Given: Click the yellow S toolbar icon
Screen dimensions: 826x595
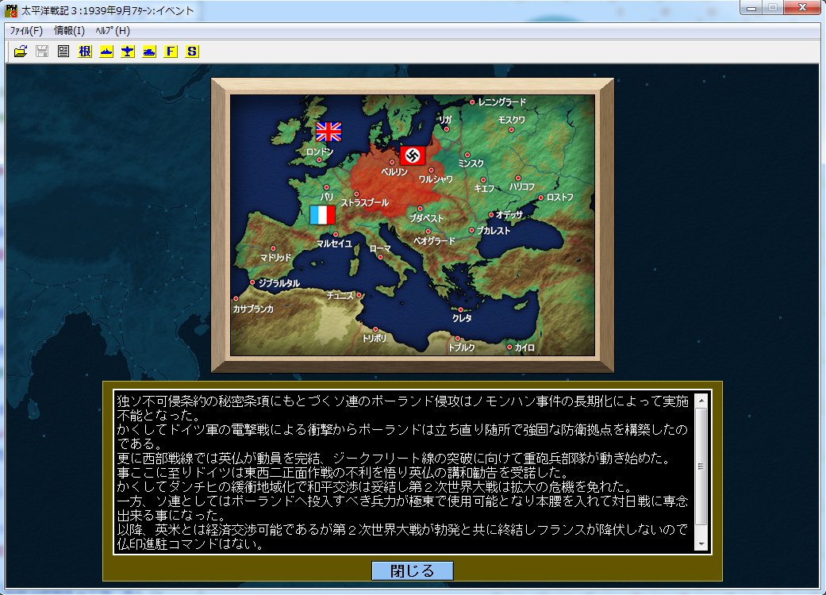Looking at the screenshot, I should point(192,51).
